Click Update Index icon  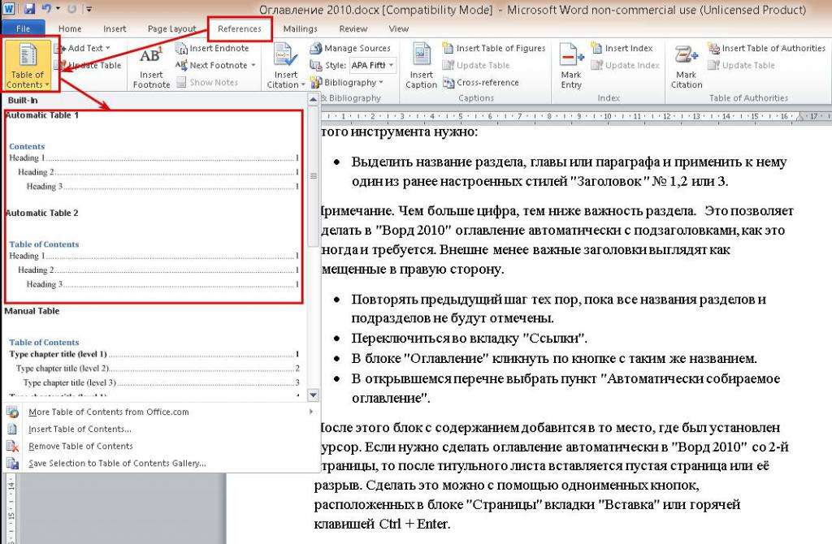(596, 65)
